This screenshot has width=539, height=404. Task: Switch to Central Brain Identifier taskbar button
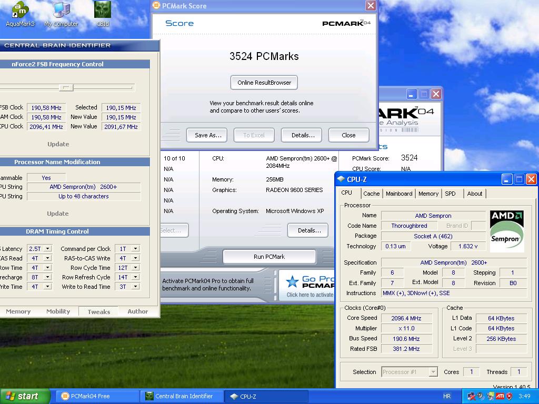[182, 396]
